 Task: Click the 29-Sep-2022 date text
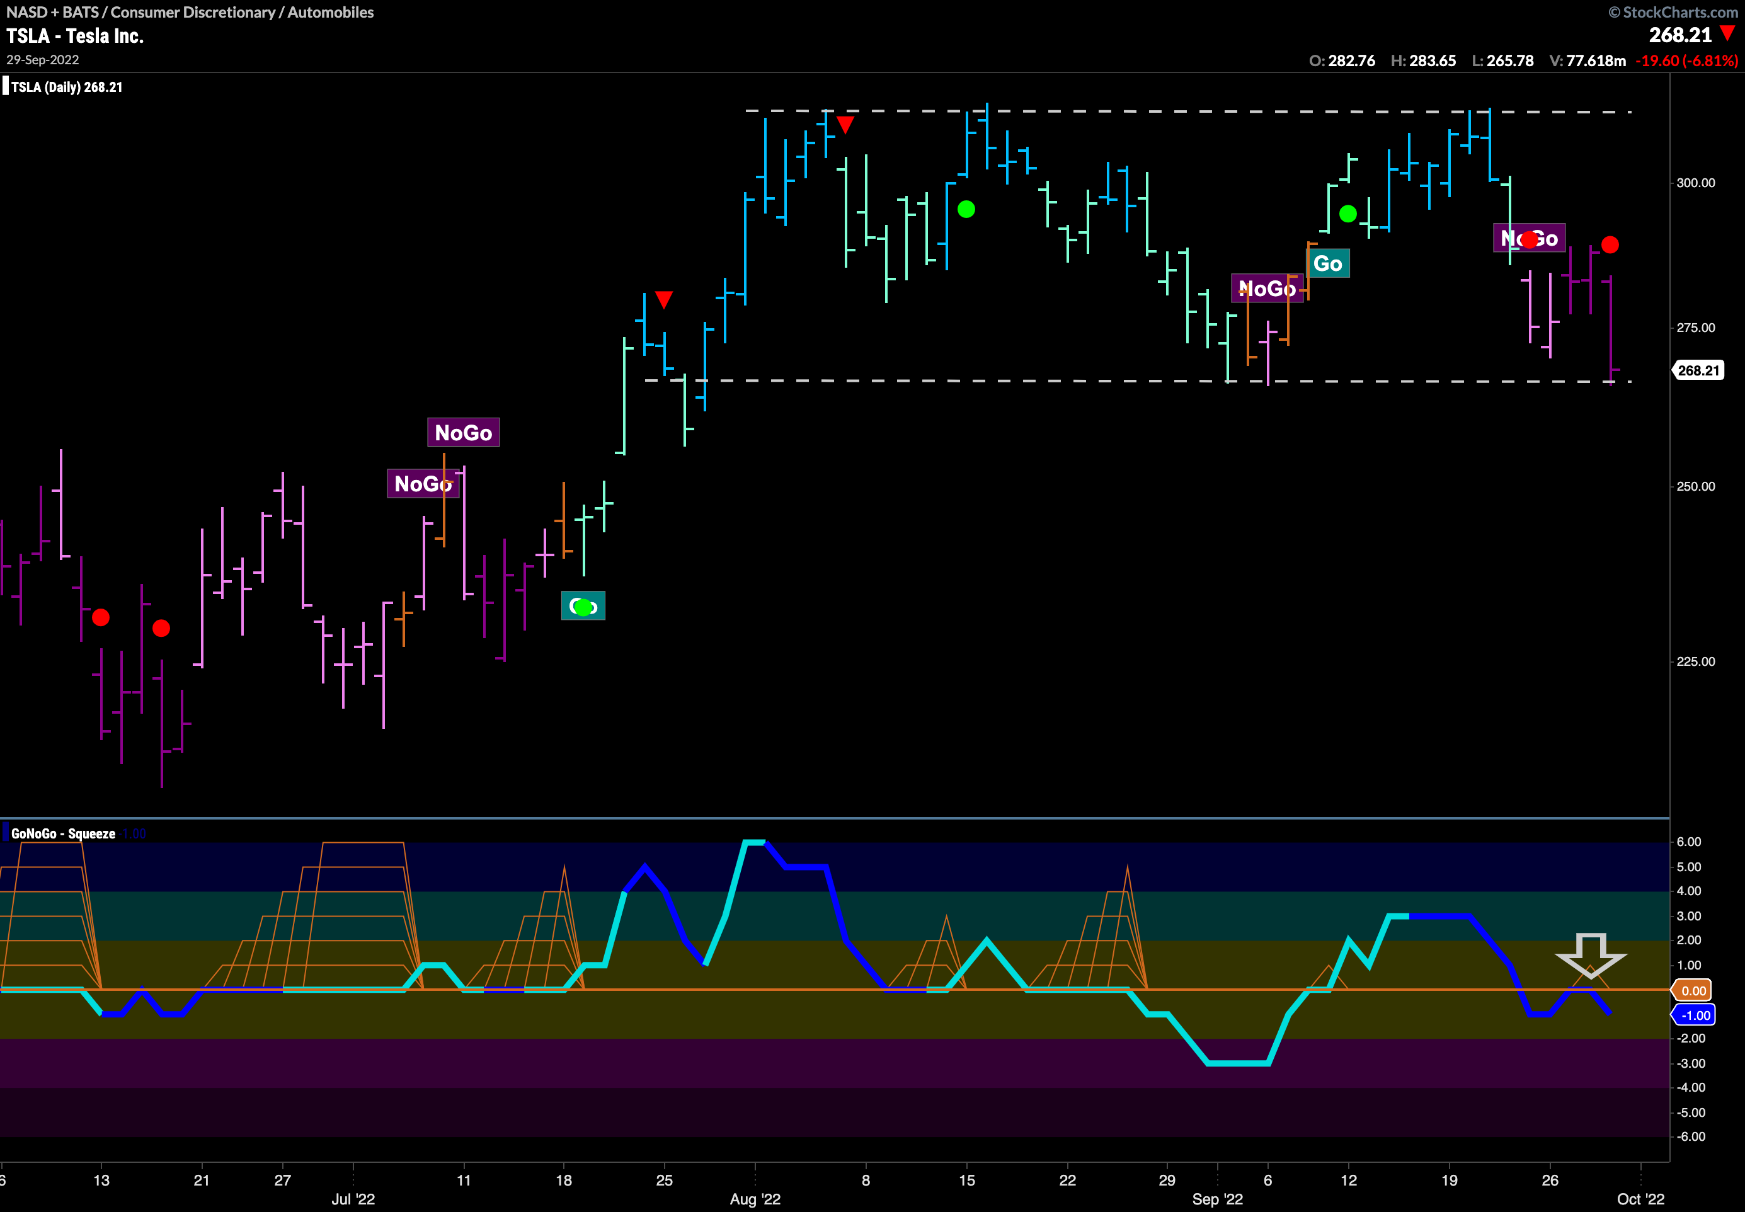43,60
